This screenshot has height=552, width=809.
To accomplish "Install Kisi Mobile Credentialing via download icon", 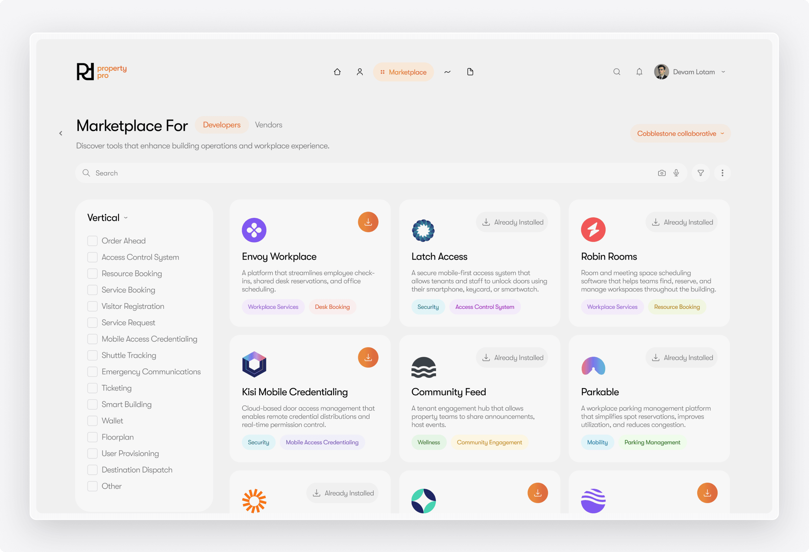I will 368,357.
